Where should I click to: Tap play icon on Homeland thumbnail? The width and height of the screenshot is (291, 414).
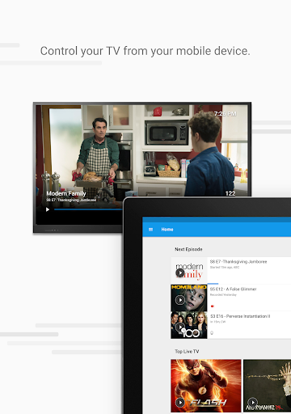coord(180,300)
